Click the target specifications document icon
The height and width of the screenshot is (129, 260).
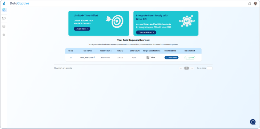click(x=148, y=57)
